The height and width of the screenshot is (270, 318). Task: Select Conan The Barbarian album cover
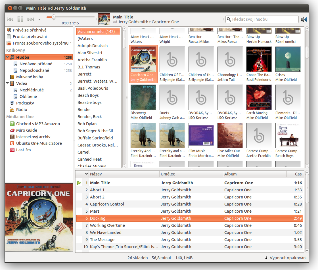coord(259,59)
